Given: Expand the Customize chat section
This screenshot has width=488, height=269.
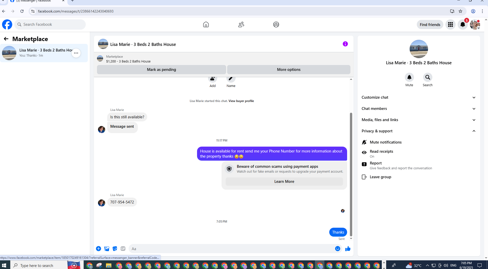Looking at the screenshot, I should point(419,97).
